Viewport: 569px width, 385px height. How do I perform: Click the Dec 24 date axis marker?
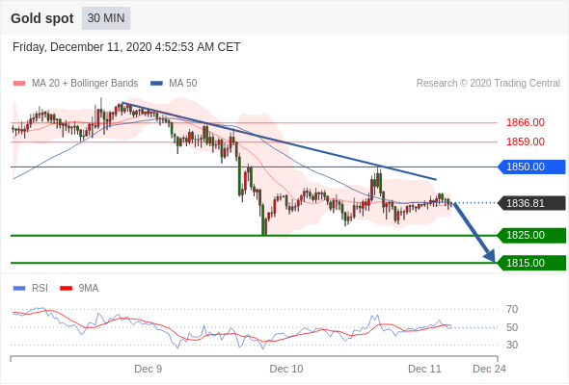pyautogui.click(x=489, y=369)
